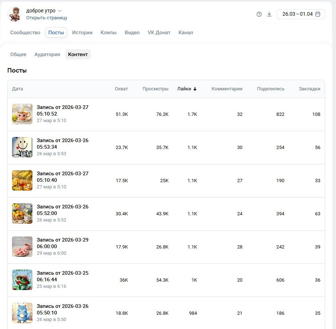
Task: Sort posts by Просмотры column
Action: point(155,89)
